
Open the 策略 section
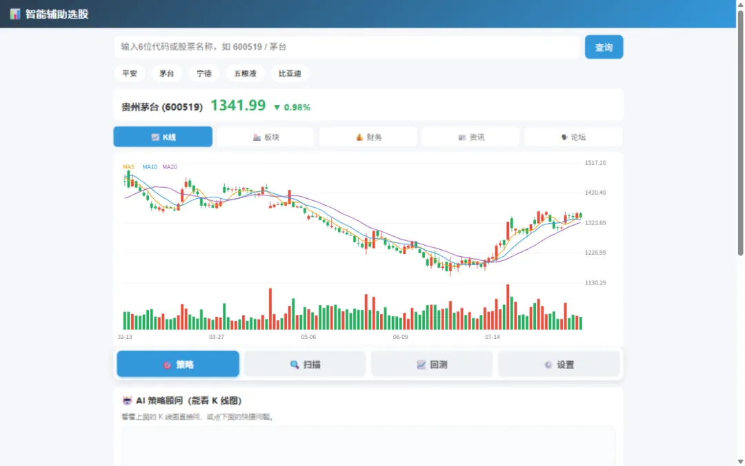pyautogui.click(x=178, y=365)
